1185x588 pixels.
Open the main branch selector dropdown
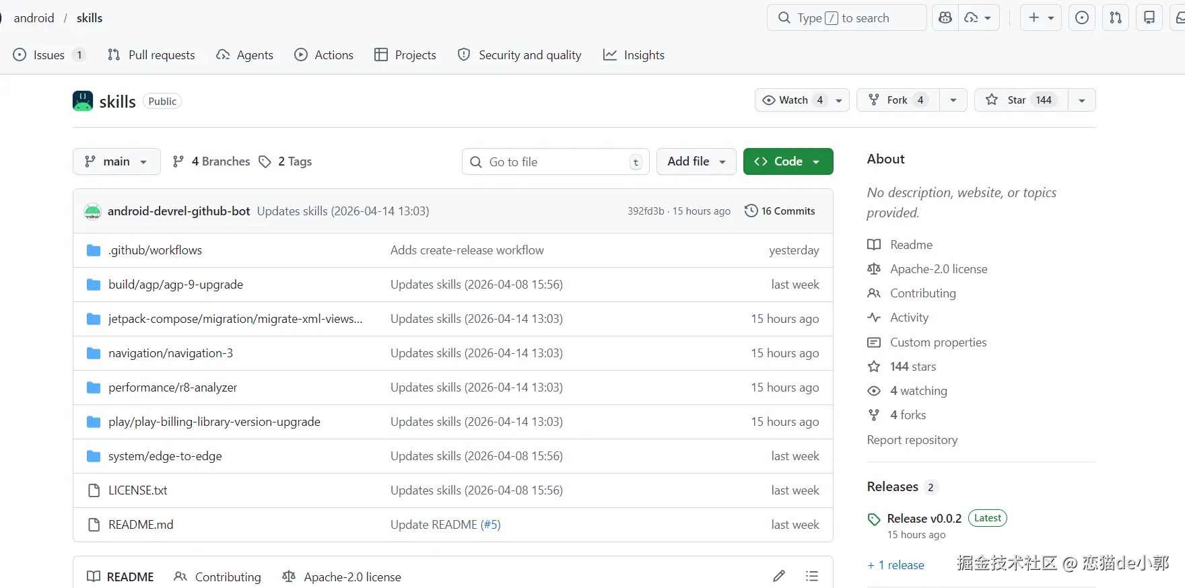pyautogui.click(x=116, y=161)
